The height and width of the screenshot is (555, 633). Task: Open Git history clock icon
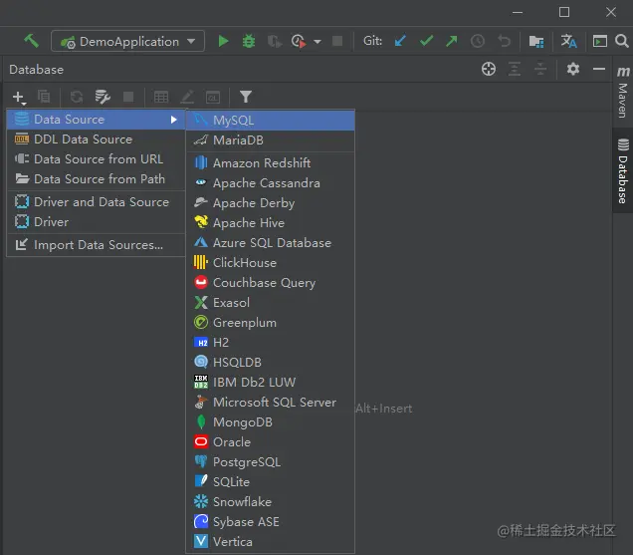[478, 41]
